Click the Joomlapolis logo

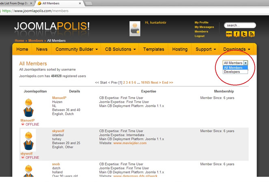coord(52,26)
